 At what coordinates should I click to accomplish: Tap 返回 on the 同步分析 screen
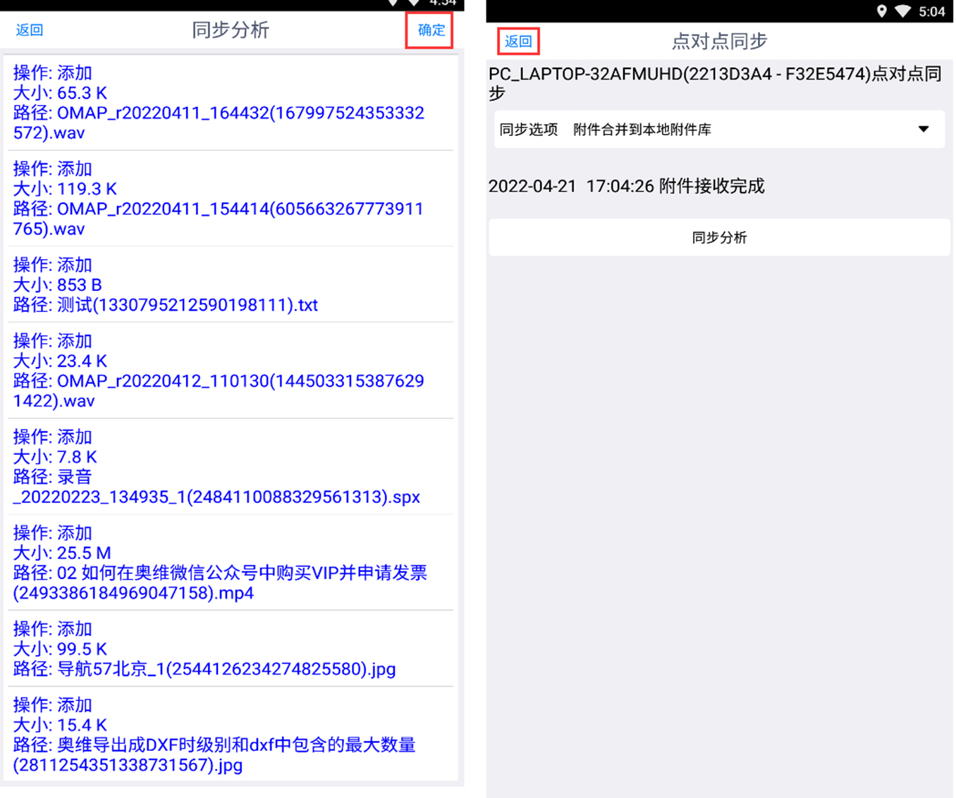point(30,30)
